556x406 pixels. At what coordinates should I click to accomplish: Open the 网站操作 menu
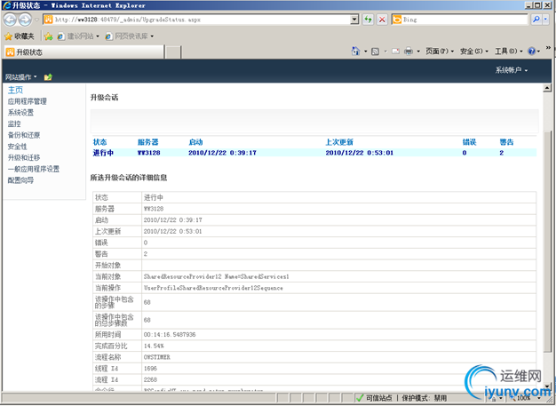coord(21,77)
